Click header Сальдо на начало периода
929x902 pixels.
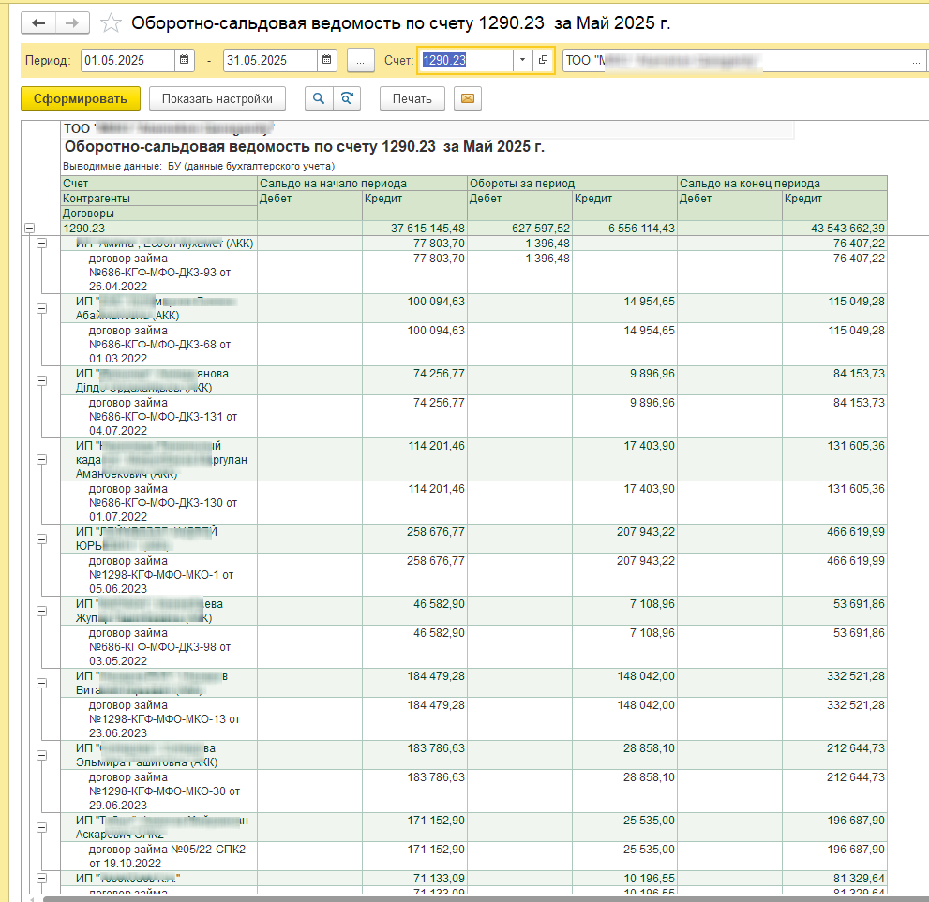pos(362,184)
